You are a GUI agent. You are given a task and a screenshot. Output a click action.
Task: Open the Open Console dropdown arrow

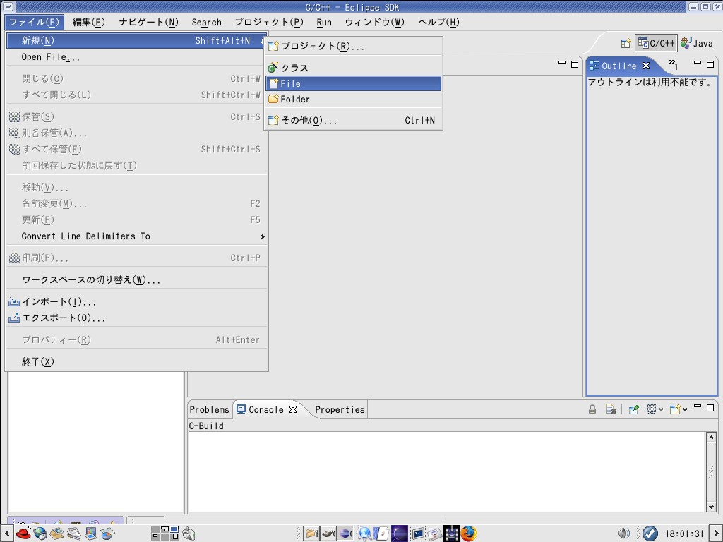click(x=685, y=410)
